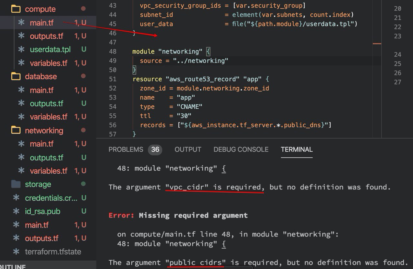Click file icon beside terraform.tfstate
Image resolution: width=413 pixels, height=269 pixels.
(16, 252)
